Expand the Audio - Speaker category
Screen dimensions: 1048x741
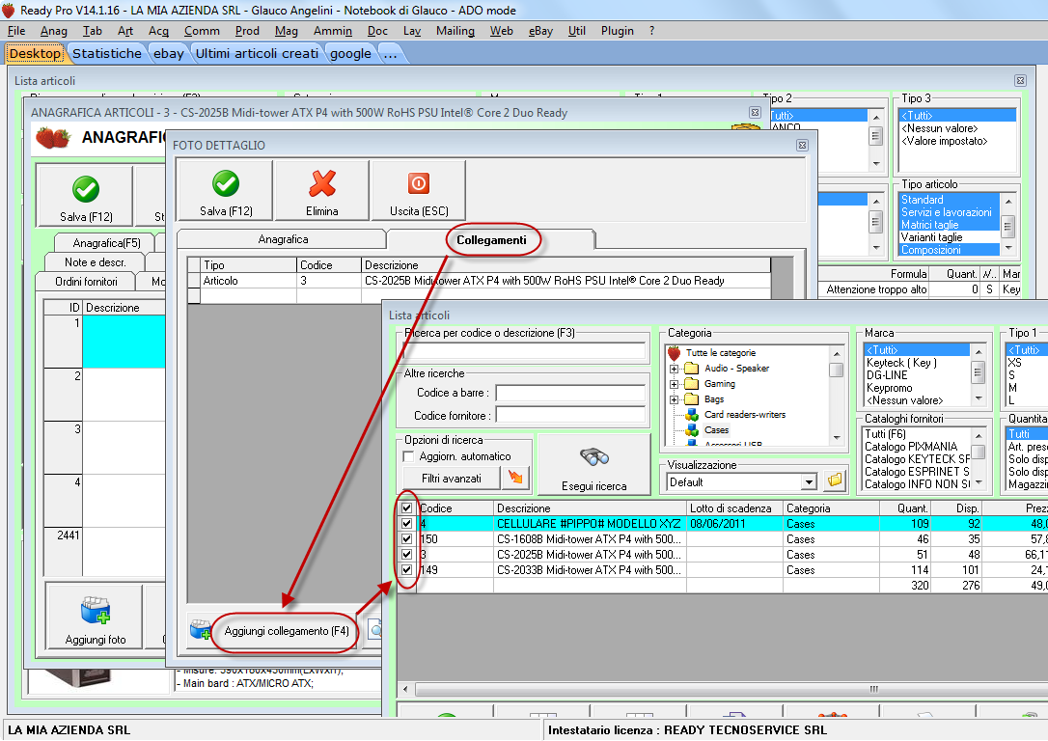coord(674,369)
